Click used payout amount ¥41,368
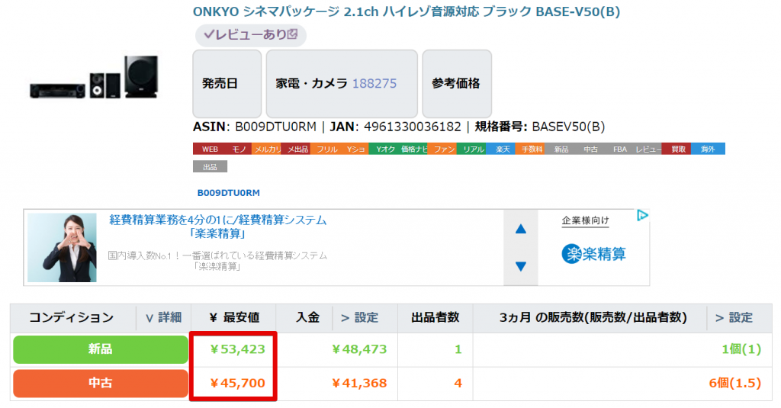The height and width of the screenshot is (408, 781). coord(359,383)
